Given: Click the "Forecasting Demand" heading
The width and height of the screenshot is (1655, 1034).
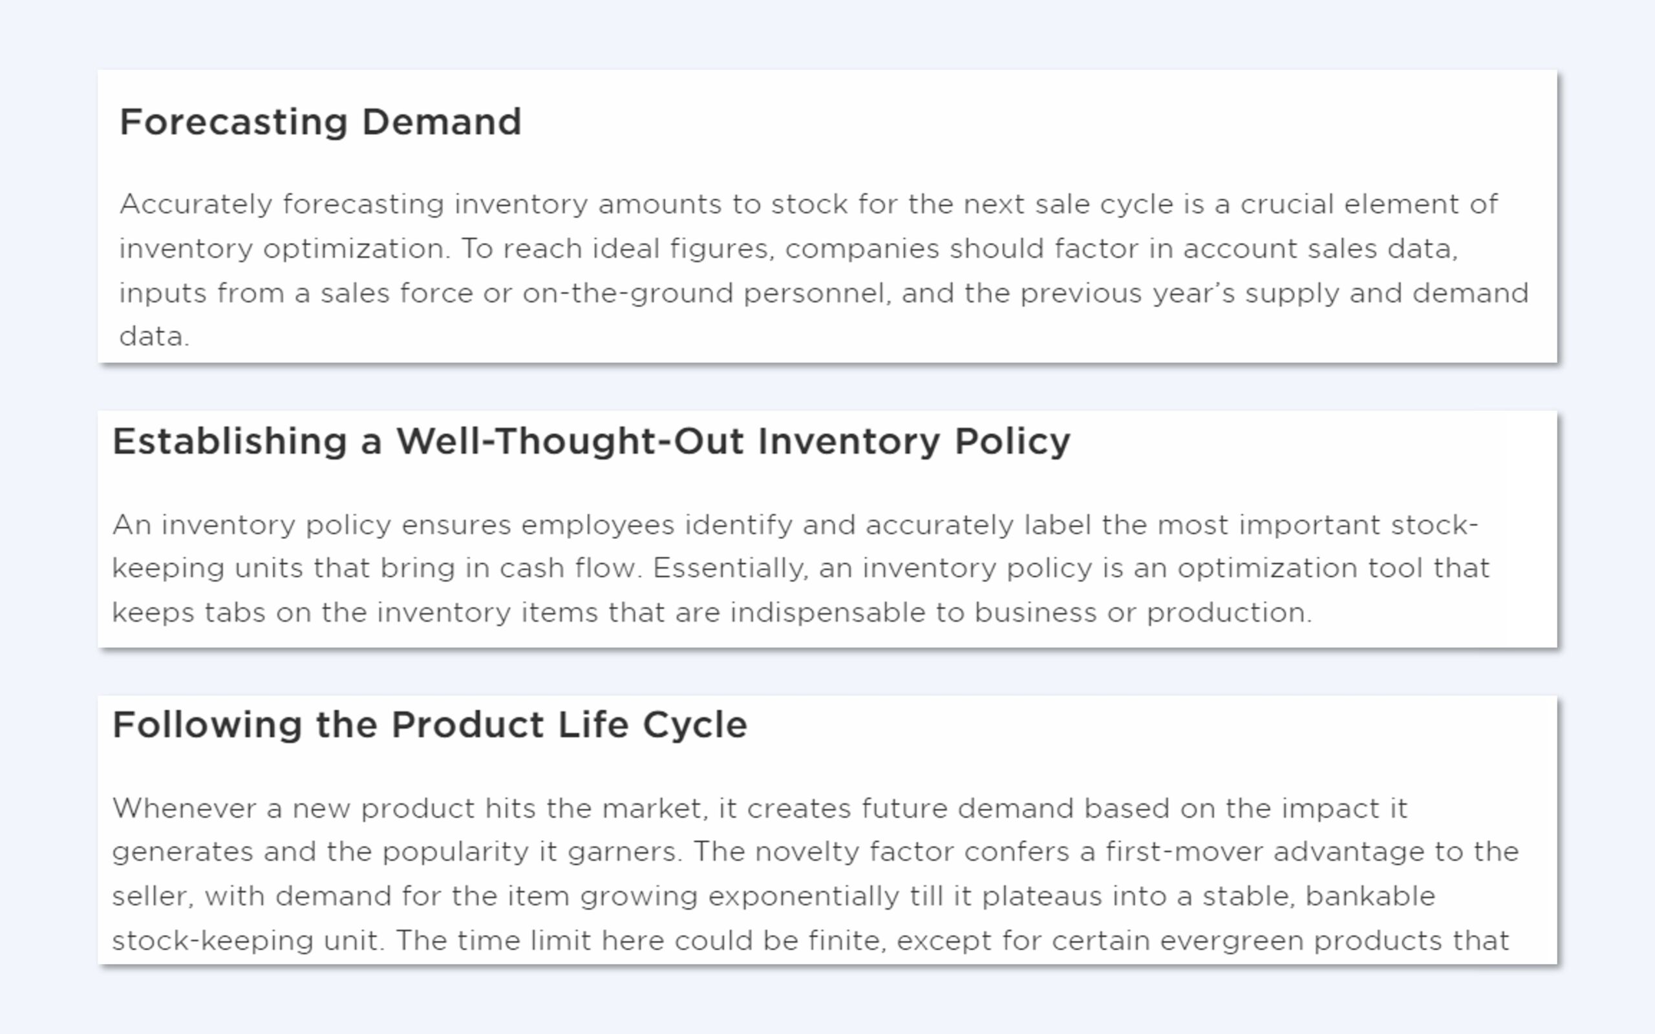Looking at the screenshot, I should pyautogui.click(x=320, y=122).
